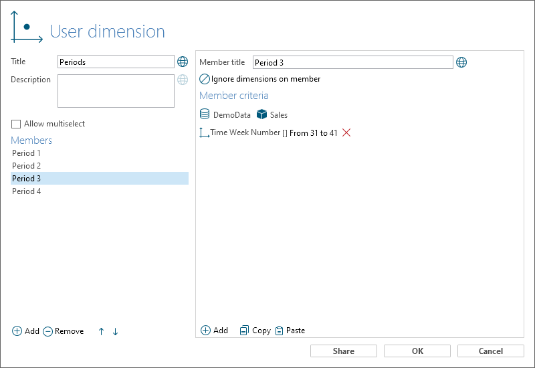
Task: Toggle Ignore dimensions on member
Action: (x=204, y=79)
